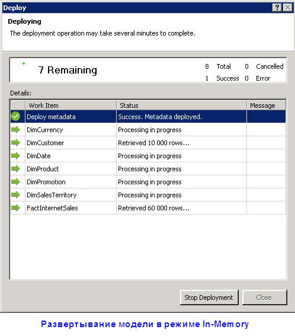Click the disabled Close button
The width and height of the screenshot is (295, 336).
264,297
